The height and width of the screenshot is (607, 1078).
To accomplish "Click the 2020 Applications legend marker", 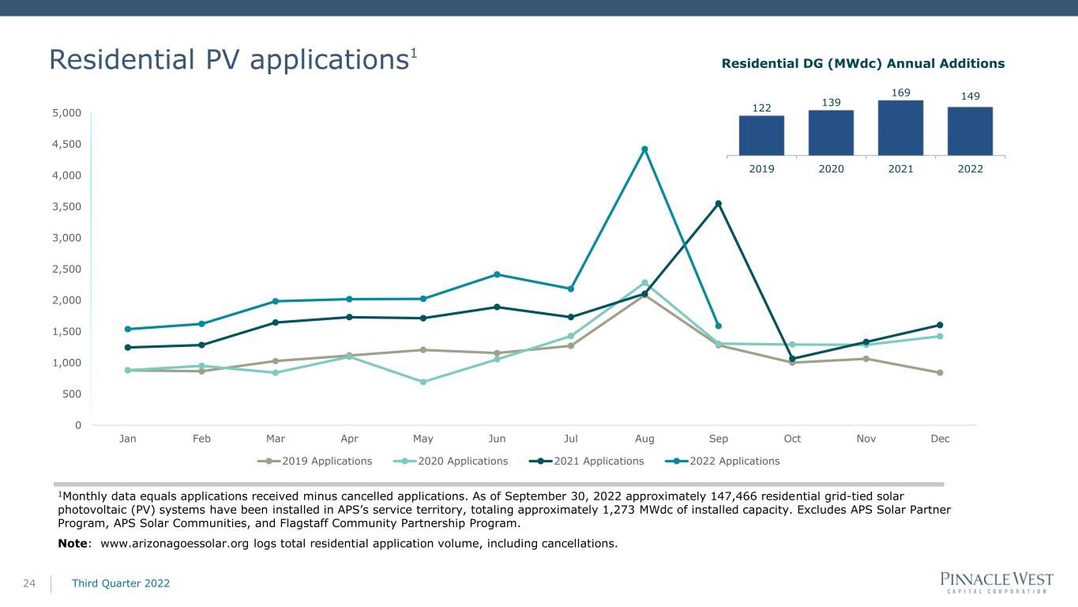I will (x=406, y=461).
